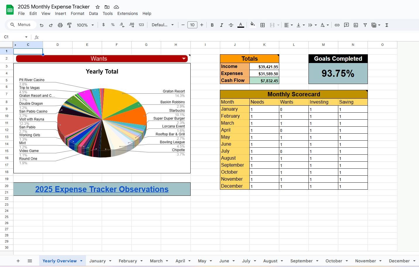This screenshot has width=419, height=267.
Task: Switch to the March sheet tab
Action: (x=156, y=261)
